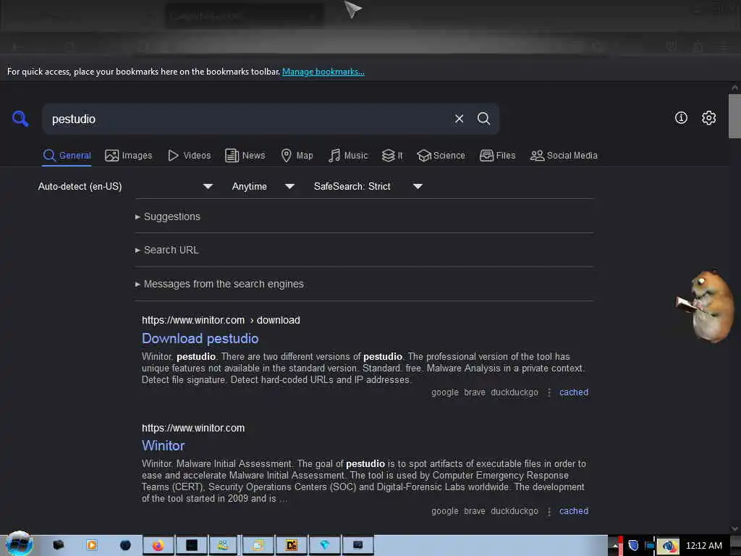Open the Auto-detect (en-US) language dropdown
The image size is (741, 556).
(125, 186)
